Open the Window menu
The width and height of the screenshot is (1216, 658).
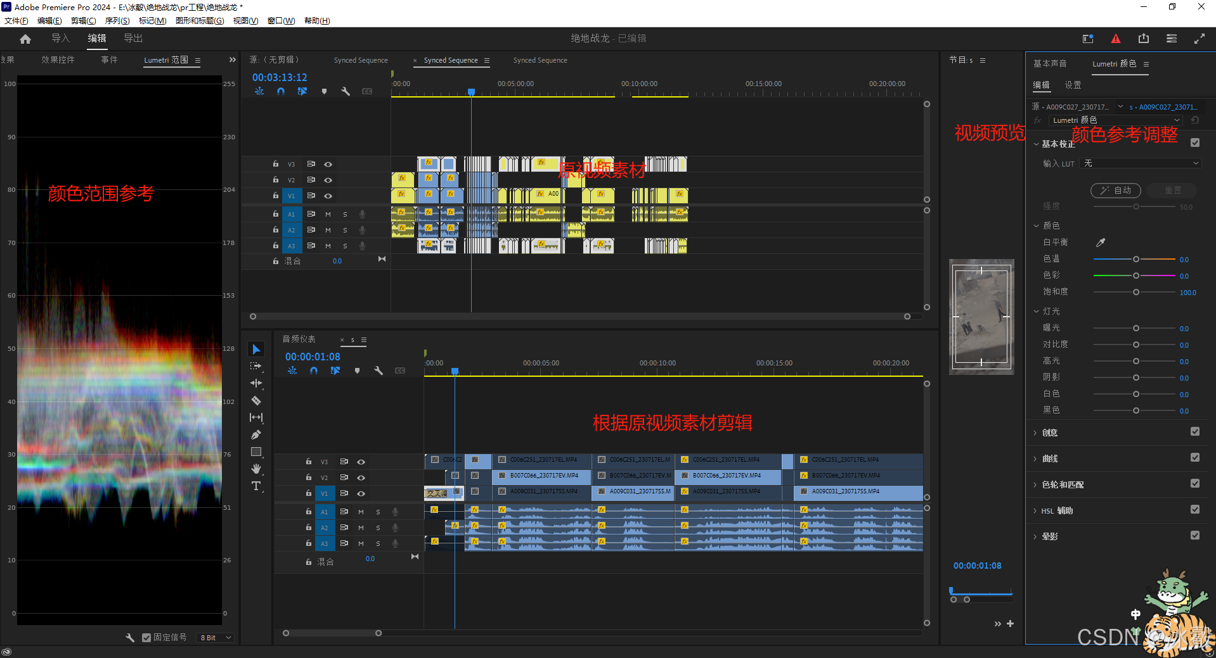coord(281,21)
